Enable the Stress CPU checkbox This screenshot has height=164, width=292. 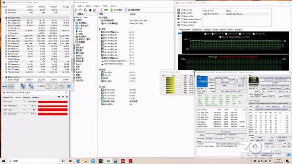[182, 10]
